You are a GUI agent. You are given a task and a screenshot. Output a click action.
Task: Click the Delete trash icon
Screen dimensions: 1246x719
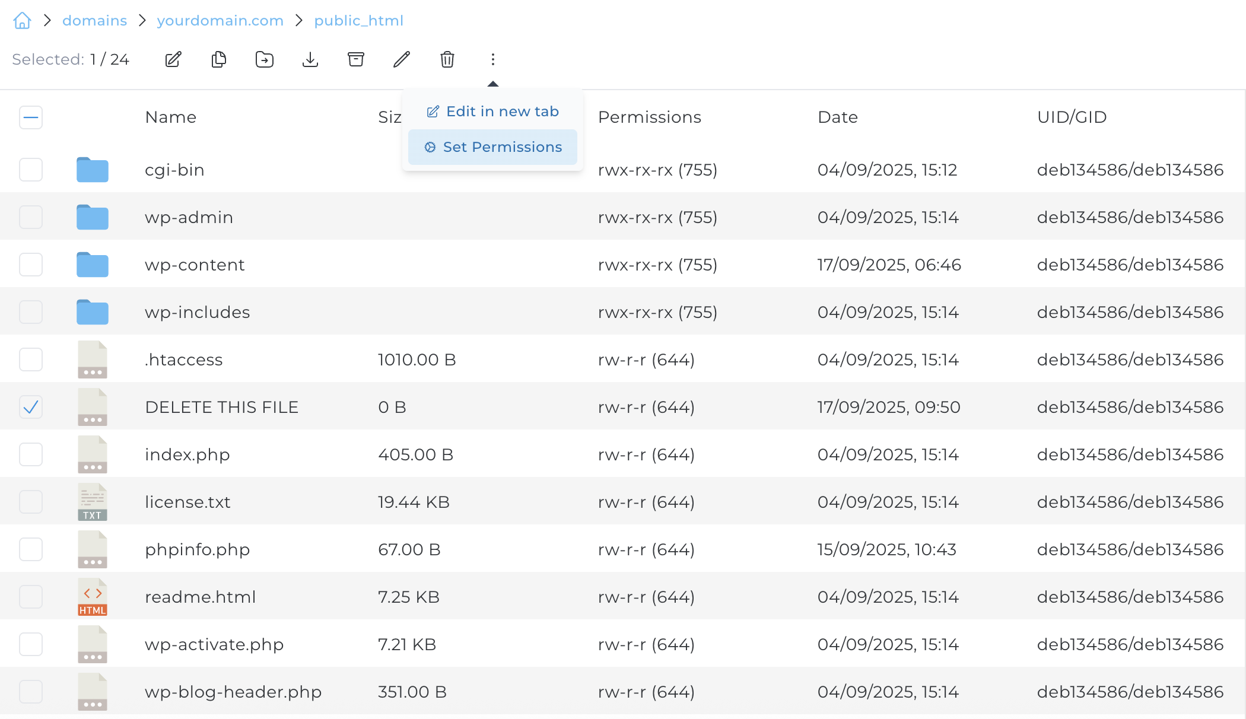[447, 59]
